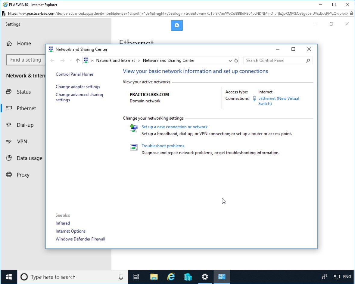Click the new connection setup icon
Screen dimensions: 355x284
(x=134, y=128)
